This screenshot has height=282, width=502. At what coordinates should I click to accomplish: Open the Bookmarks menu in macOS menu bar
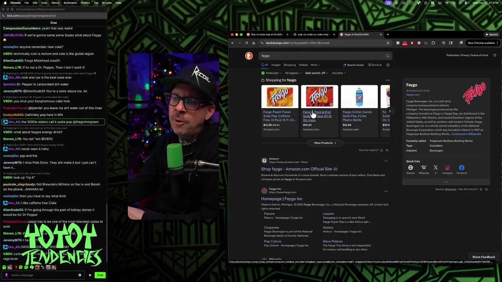point(70,3)
